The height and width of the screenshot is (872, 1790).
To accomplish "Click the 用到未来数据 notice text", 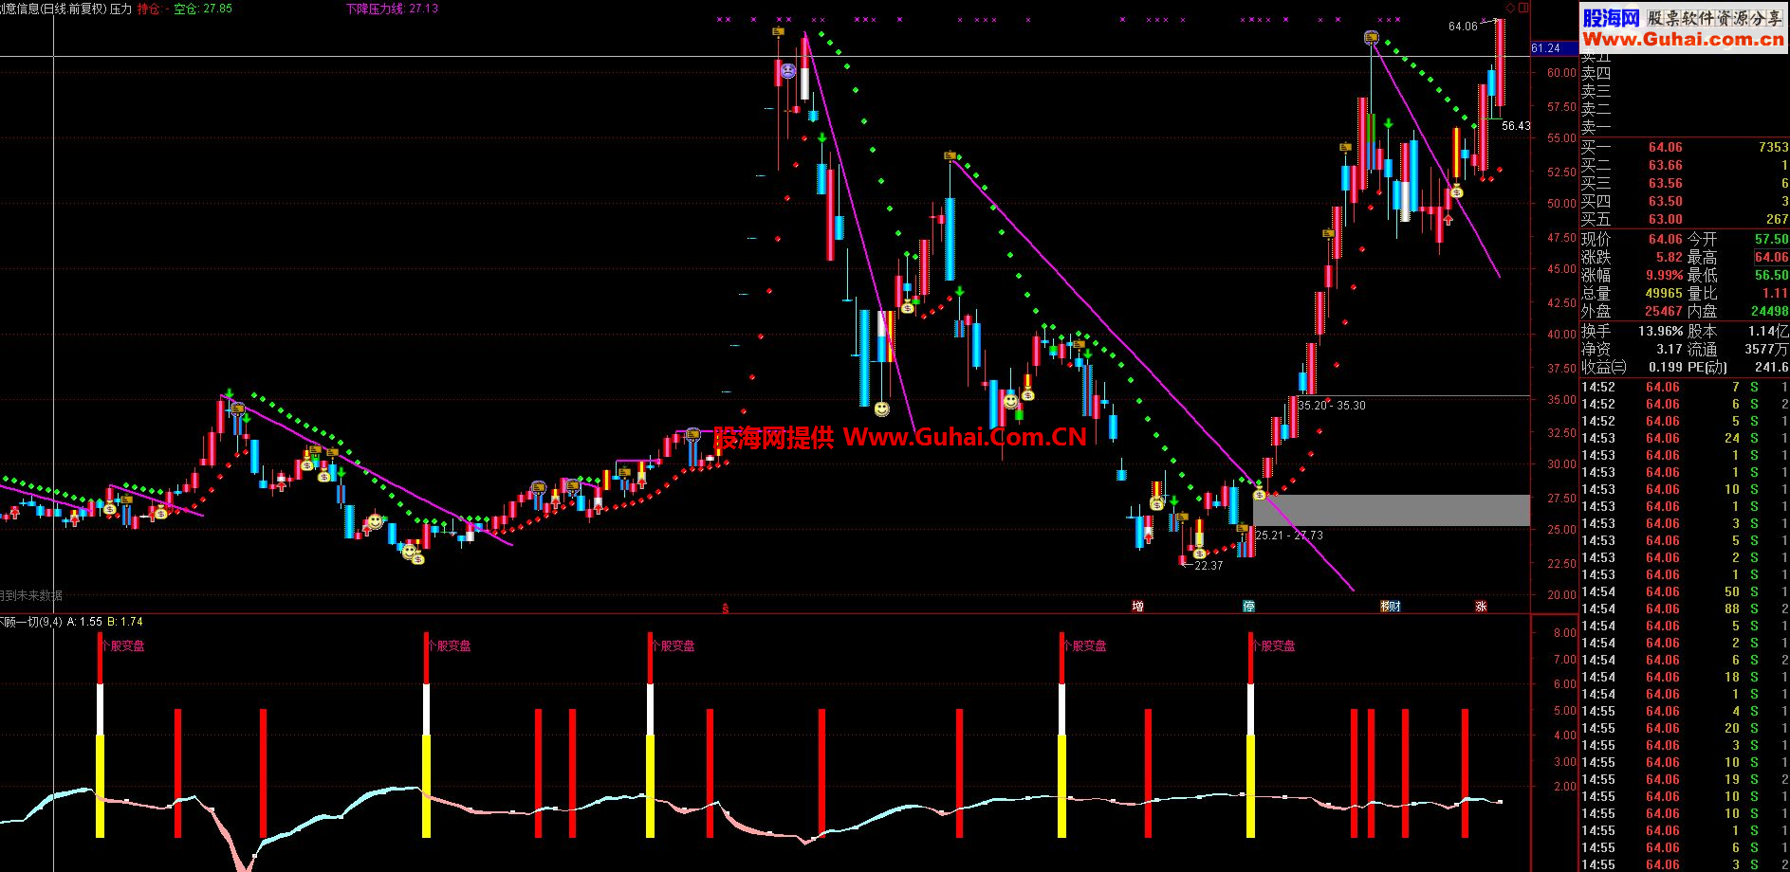I will coord(30,596).
